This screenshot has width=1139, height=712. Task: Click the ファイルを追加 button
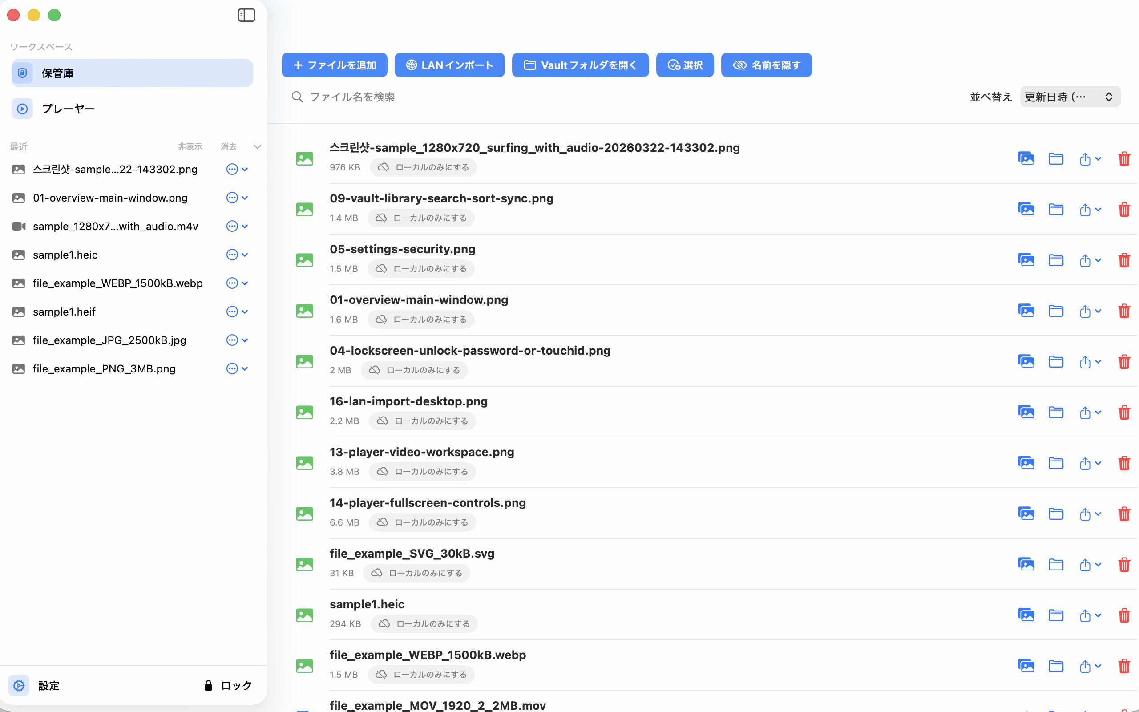(x=334, y=65)
